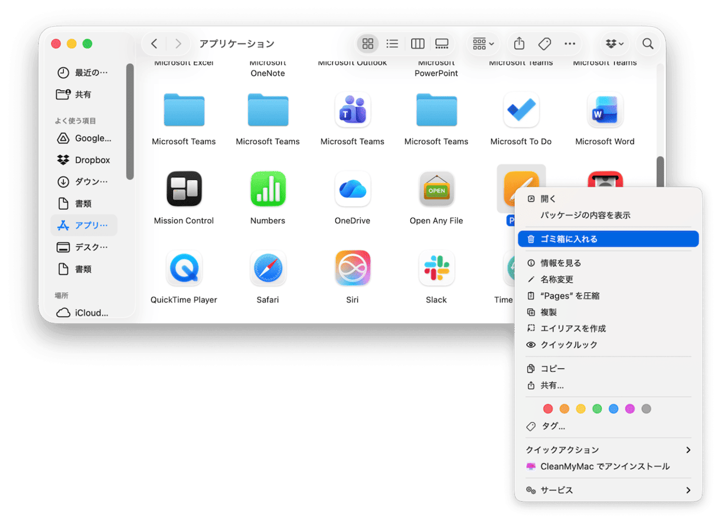This screenshot has height=520, width=718.
Task: Switch to list view
Action: pyautogui.click(x=392, y=44)
